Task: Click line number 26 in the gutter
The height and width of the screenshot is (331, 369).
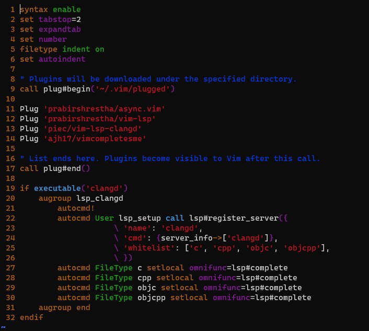Action: (x=10, y=258)
